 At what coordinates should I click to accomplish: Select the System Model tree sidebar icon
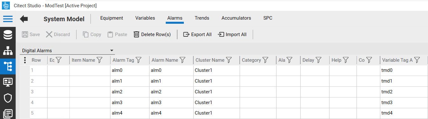(8, 66)
